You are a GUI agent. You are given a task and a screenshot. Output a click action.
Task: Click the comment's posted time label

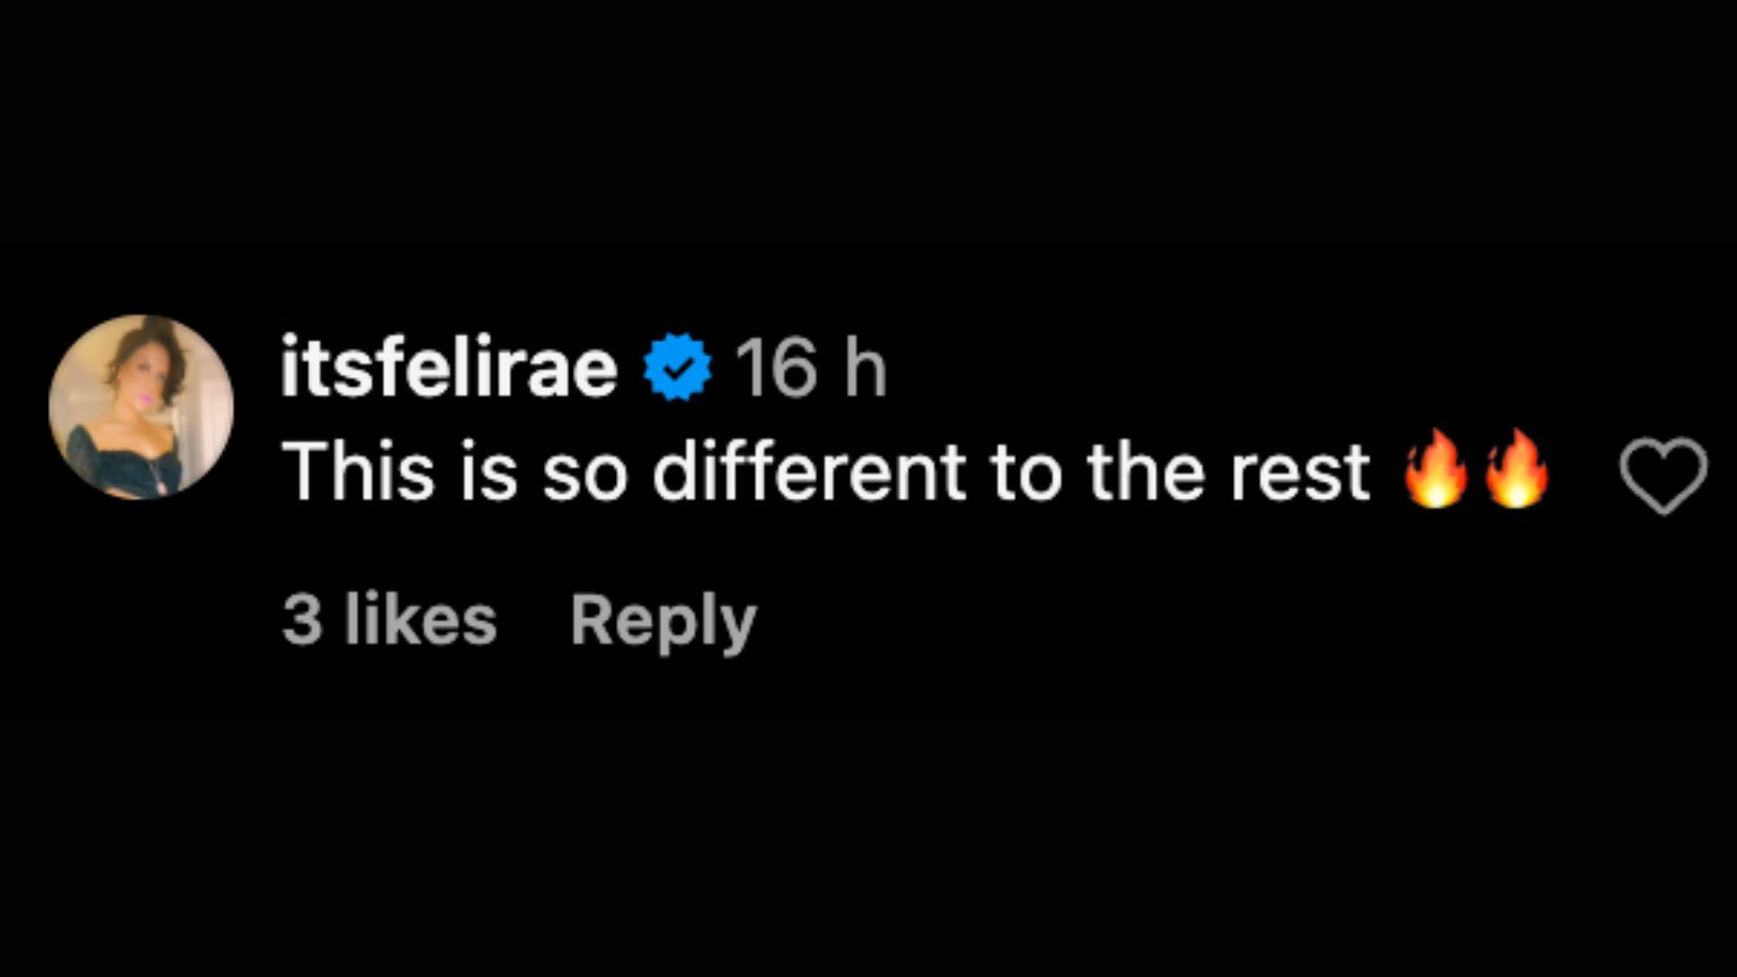[810, 366]
